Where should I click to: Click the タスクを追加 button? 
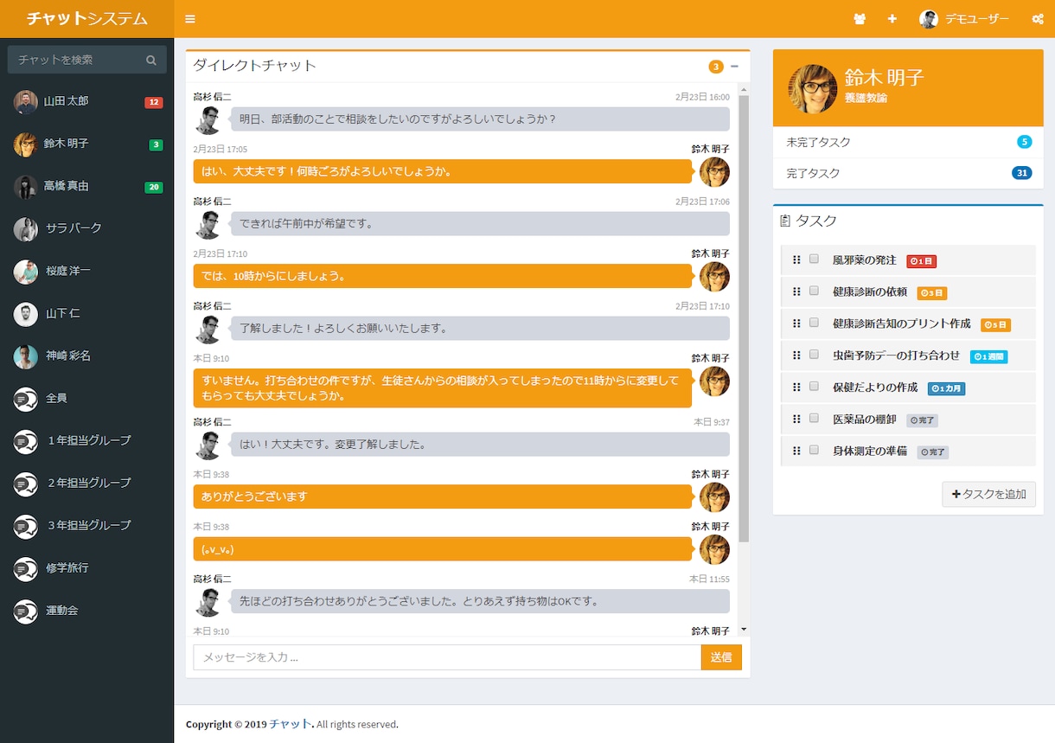[988, 495]
